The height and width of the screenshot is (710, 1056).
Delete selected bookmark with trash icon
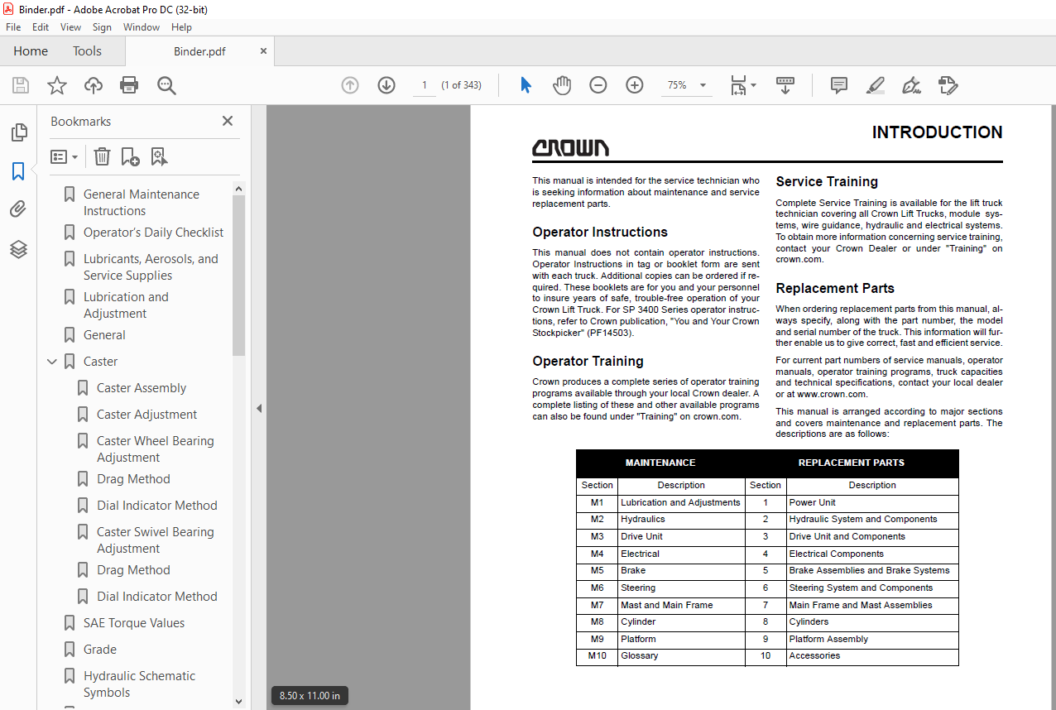[102, 156]
